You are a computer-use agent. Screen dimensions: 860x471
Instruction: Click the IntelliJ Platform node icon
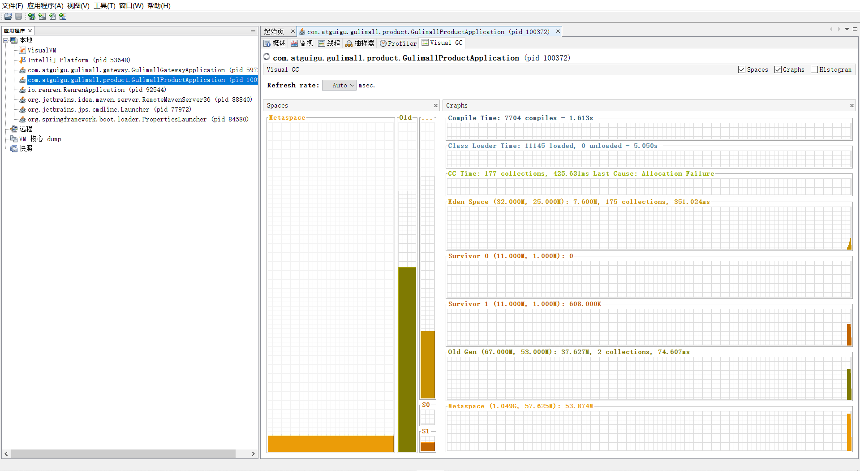point(22,60)
